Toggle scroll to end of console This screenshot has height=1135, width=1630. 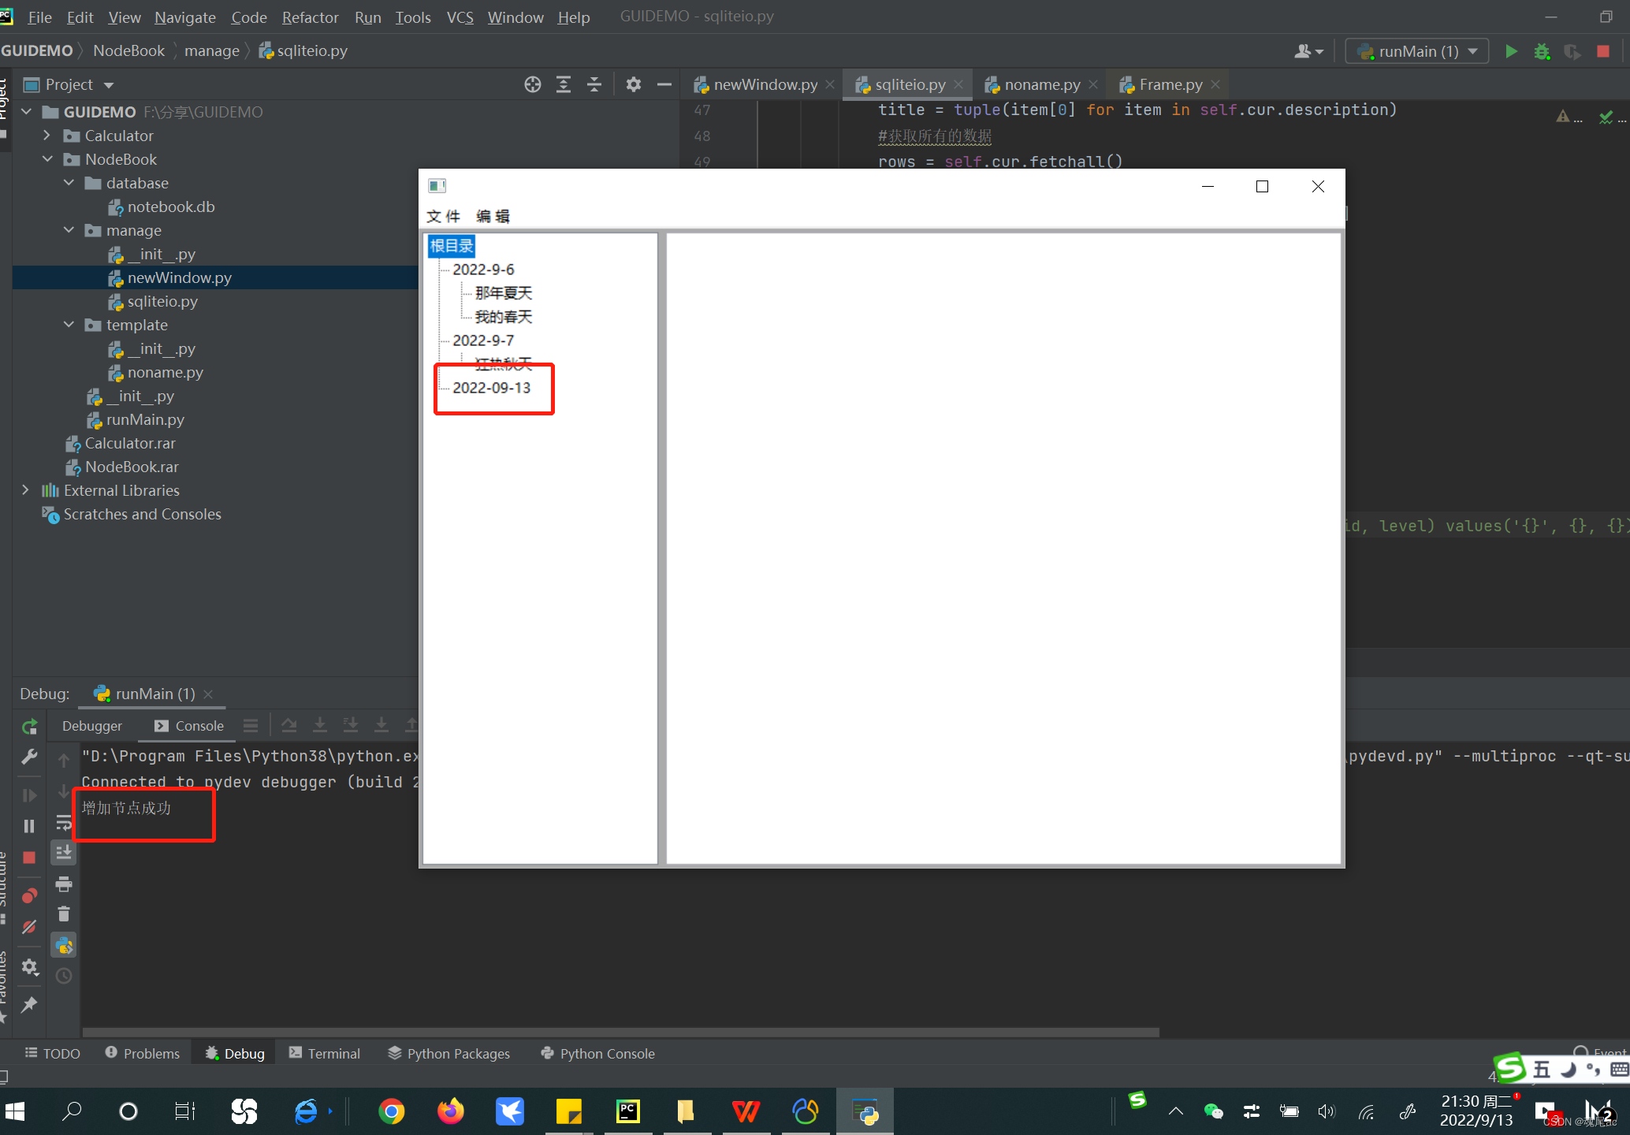coord(64,853)
